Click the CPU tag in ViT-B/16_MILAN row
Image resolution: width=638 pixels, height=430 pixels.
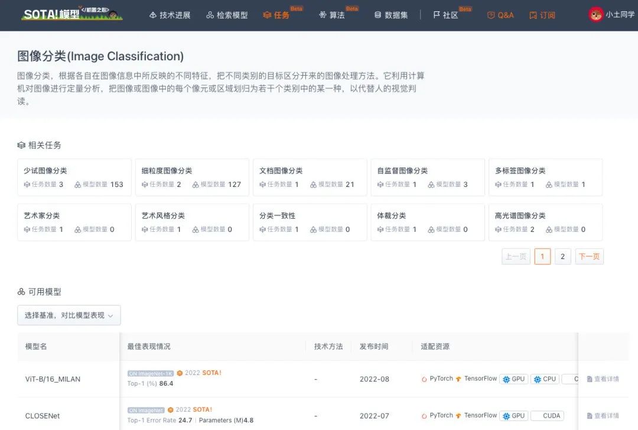click(x=545, y=379)
